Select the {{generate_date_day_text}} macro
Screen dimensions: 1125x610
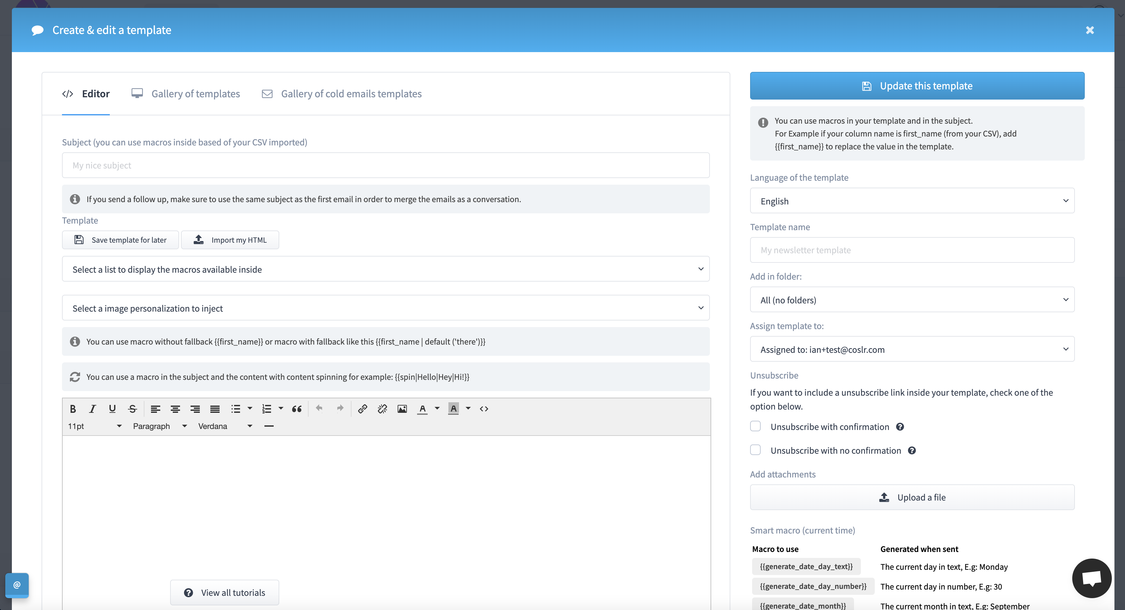coord(806,566)
